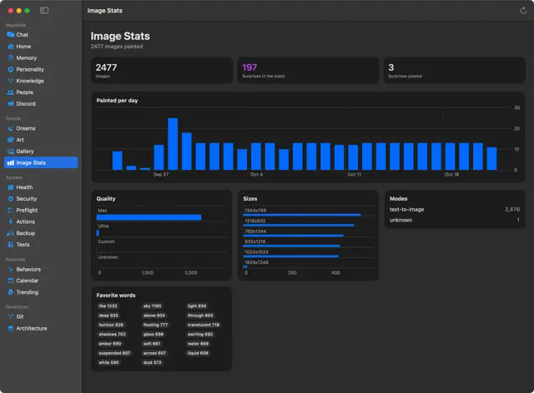The height and width of the screenshot is (393, 534).
Task: Select the People icon
Action: point(11,92)
